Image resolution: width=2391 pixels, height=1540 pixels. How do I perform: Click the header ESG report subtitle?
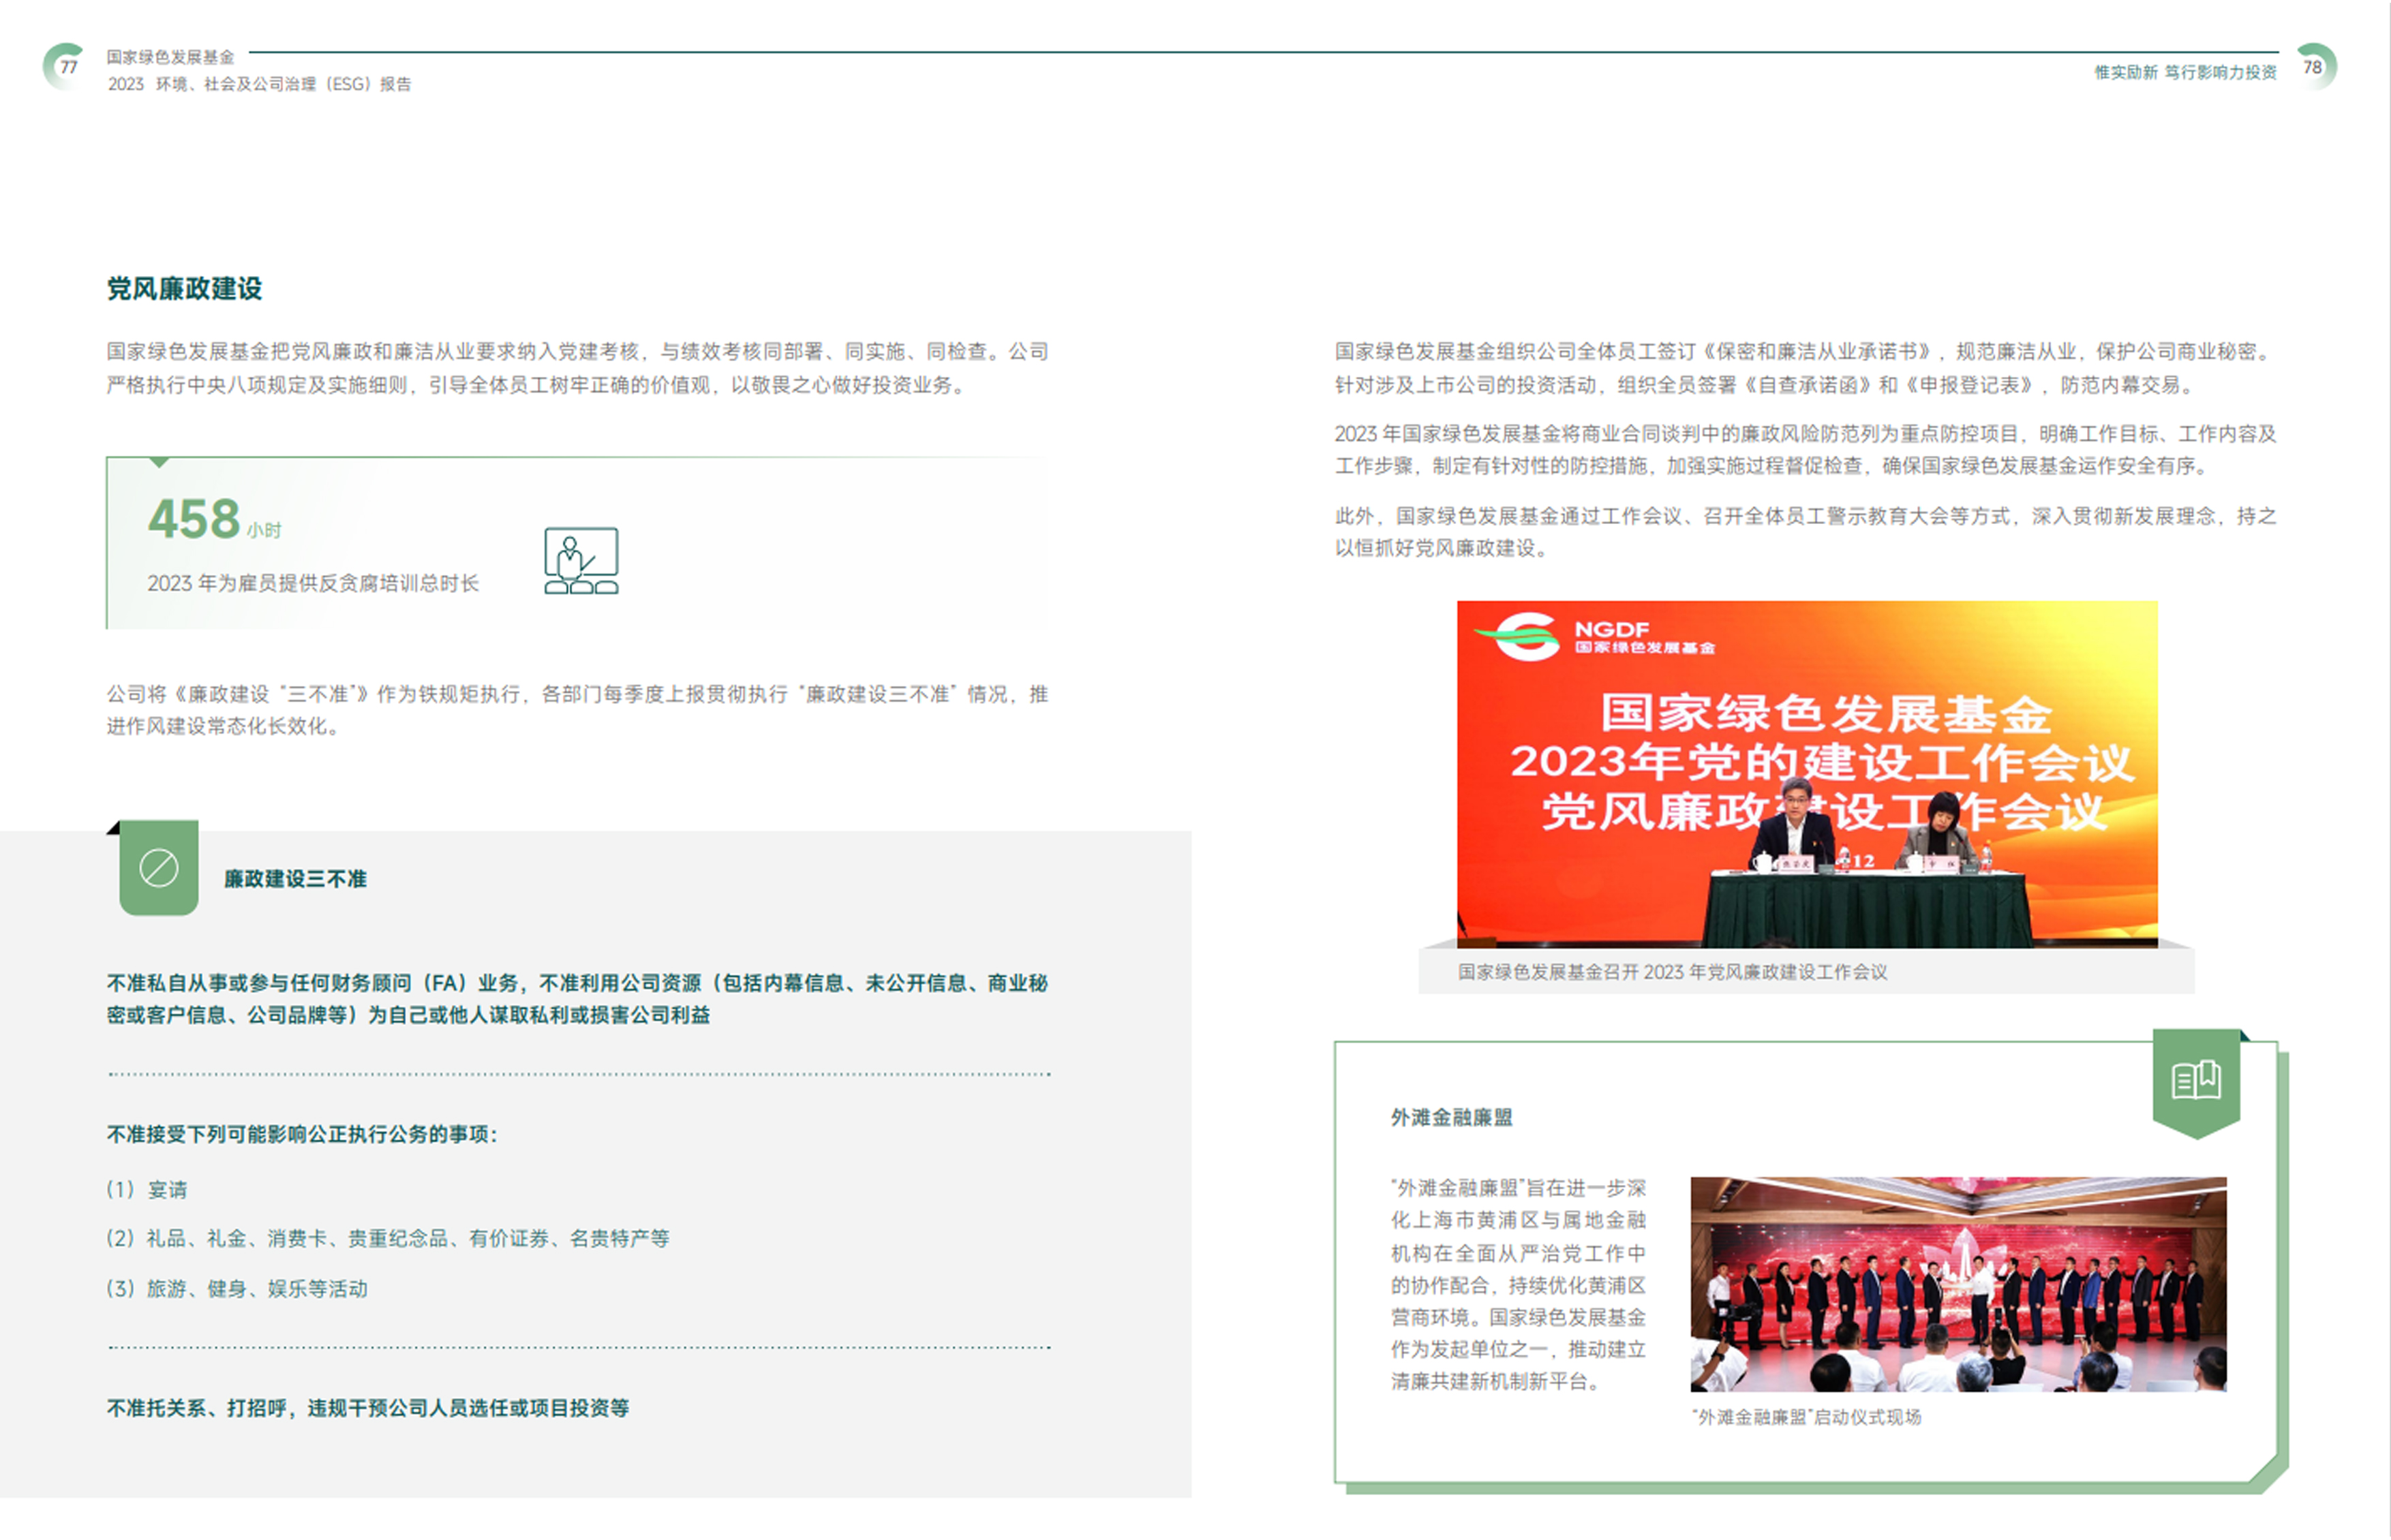click(x=260, y=85)
